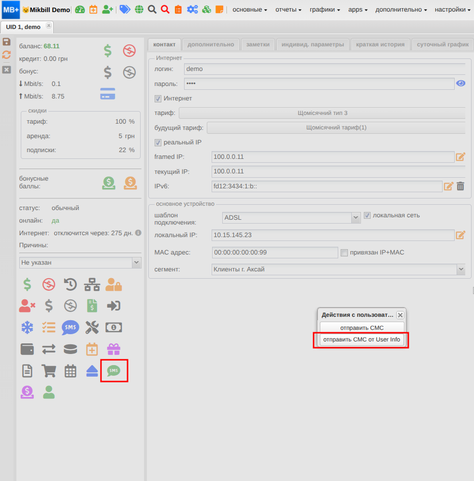The image size is (474, 481).
Task: Open the blue gears settings icon
Action: 192,10
